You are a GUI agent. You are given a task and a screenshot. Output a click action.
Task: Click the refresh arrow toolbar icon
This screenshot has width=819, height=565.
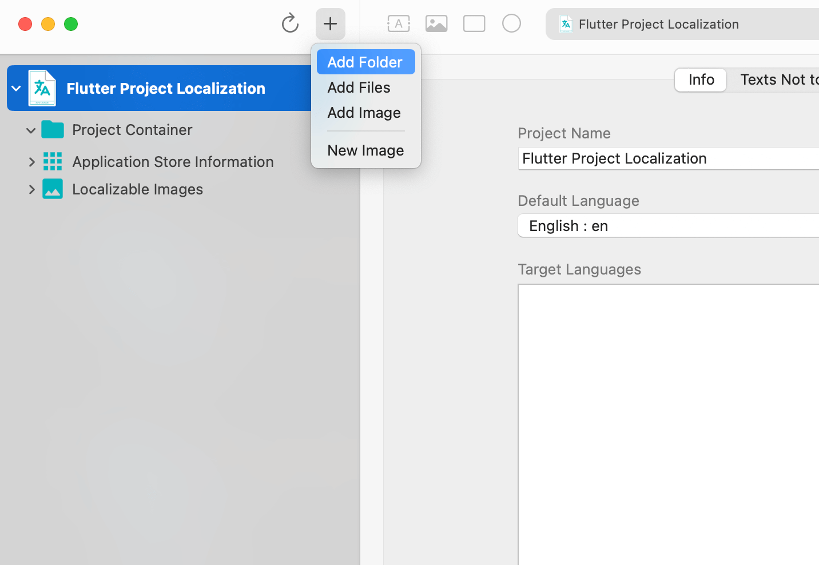click(x=290, y=23)
